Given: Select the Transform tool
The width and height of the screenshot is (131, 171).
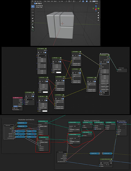Looking at the screenshot, I should click(x=33, y=21).
